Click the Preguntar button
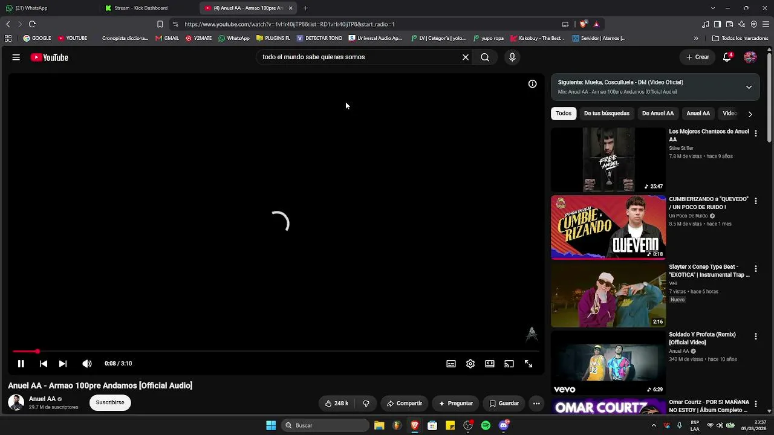 pos(456,403)
